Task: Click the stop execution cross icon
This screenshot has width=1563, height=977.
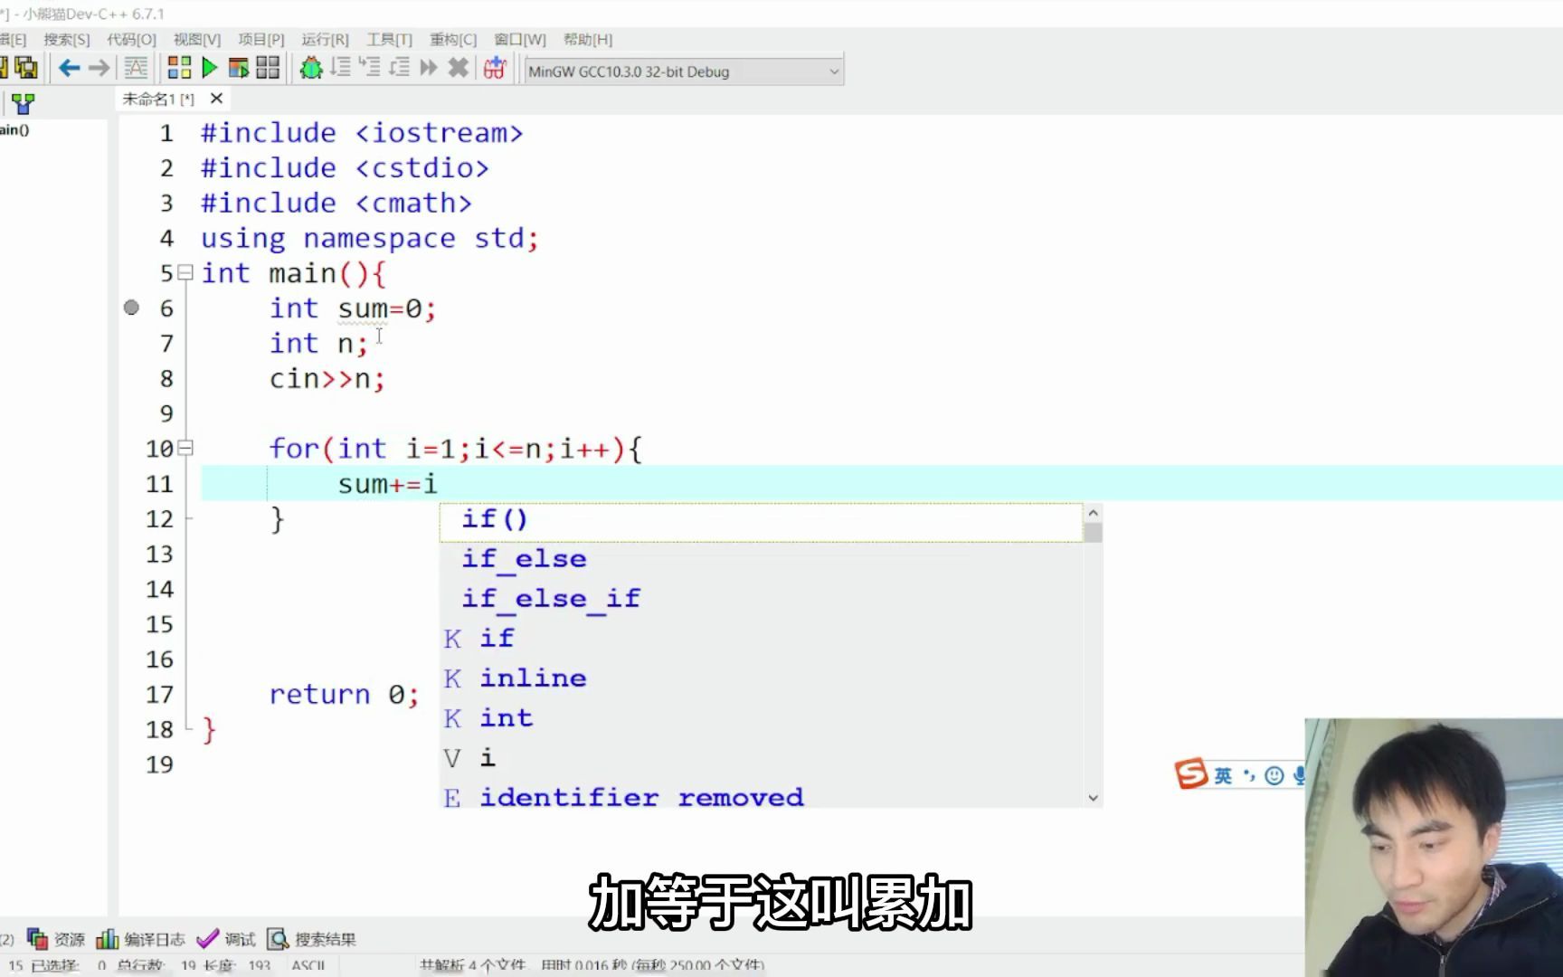Action: pos(457,68)
